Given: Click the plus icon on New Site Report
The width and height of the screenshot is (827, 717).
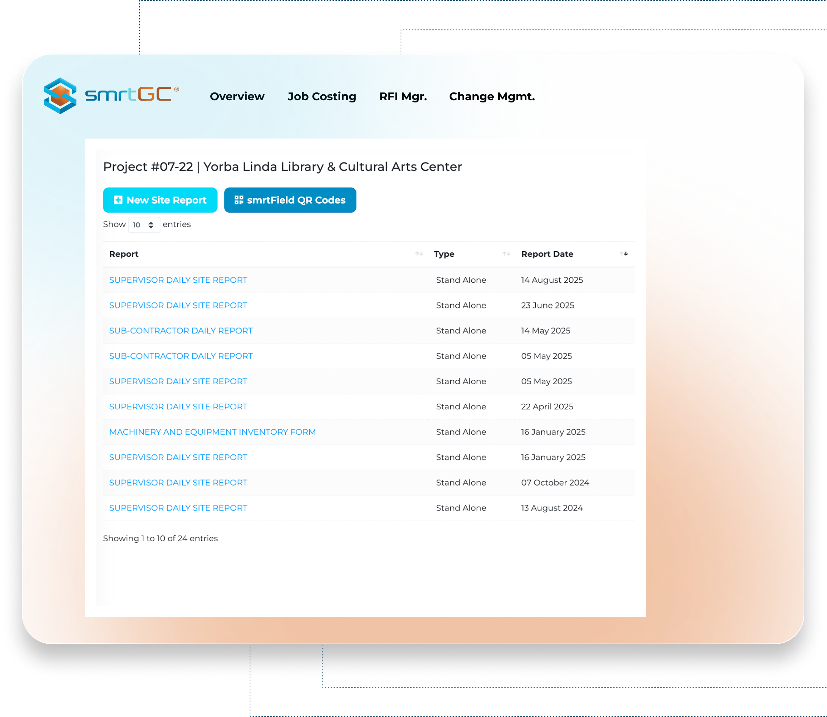Looking at the screenshot, I should pyautogui.click(x=118, y=200).
